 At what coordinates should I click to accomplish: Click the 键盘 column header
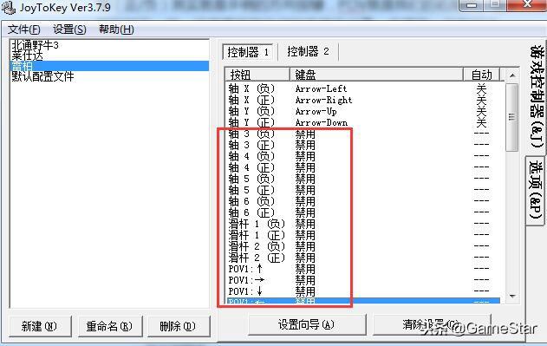pyautogui.click(x=376, y=75)
